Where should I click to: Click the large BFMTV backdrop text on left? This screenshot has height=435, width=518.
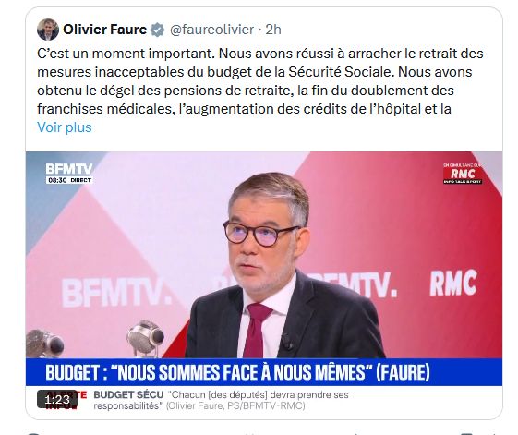pyautogui.click(x=116, y=293)
